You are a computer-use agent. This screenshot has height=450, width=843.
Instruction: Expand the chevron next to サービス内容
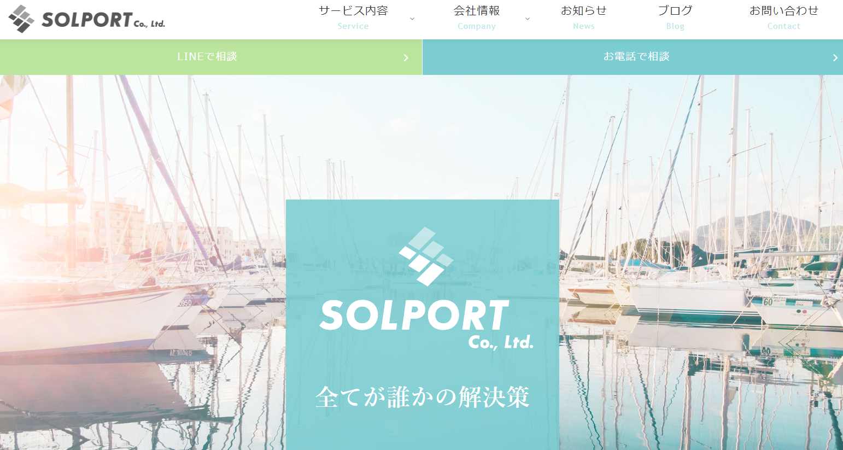point(412,19)
